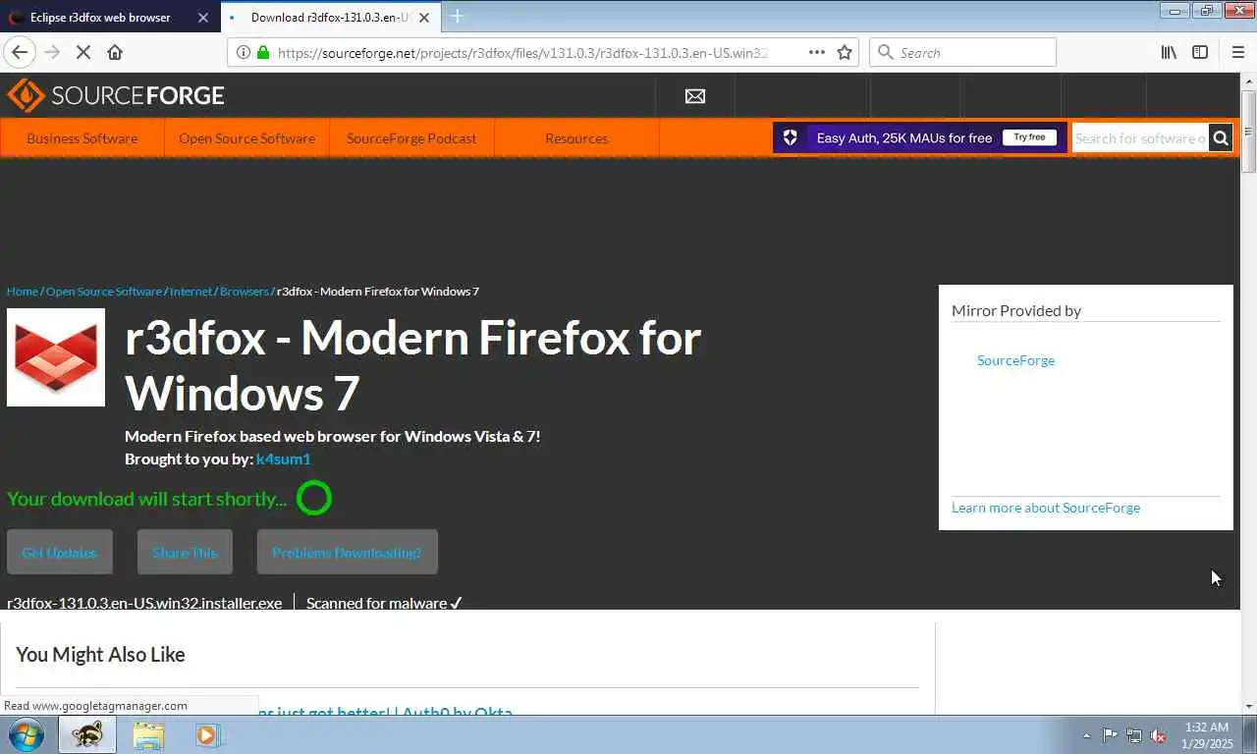
Task: Close the Eclipse r3dfox web browser tab
Action: tap(203, 18)
